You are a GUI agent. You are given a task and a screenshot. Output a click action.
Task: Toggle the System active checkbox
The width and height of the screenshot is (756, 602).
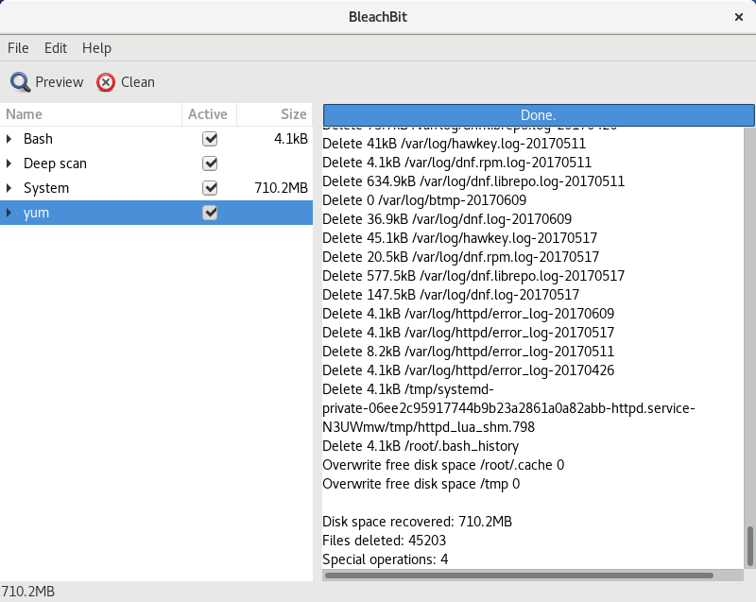[210, 188]
